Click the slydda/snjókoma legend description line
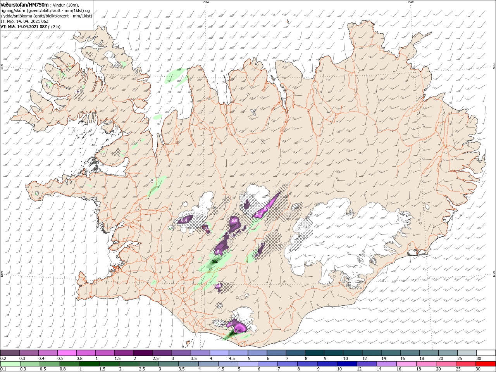496x372 pixels. [x=46, y=16]
